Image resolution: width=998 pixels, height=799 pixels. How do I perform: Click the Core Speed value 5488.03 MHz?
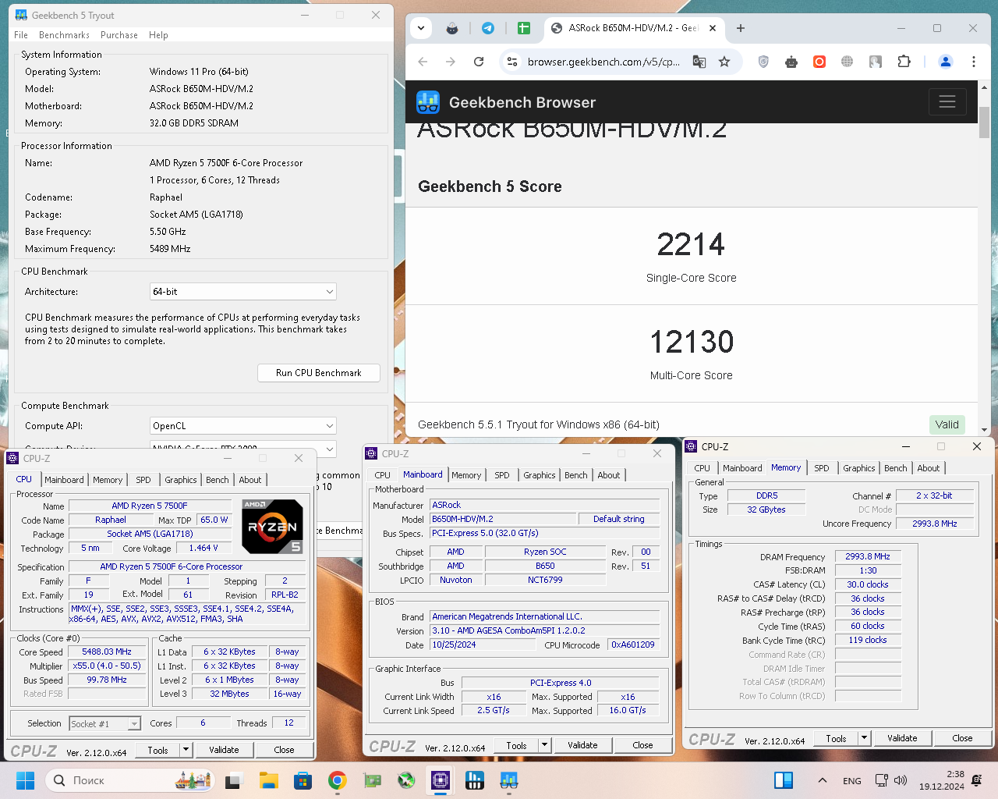click(x=107, y=652)
